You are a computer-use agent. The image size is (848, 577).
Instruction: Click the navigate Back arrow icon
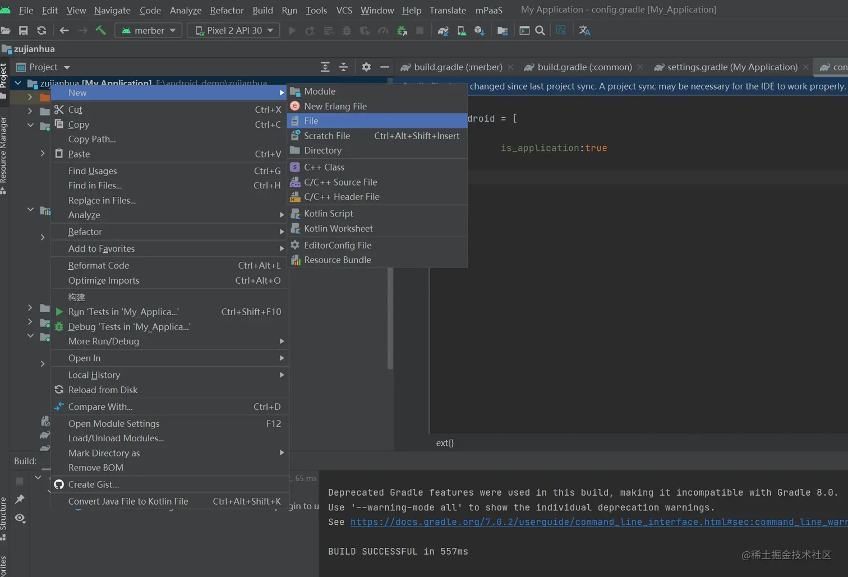(64, 30)
